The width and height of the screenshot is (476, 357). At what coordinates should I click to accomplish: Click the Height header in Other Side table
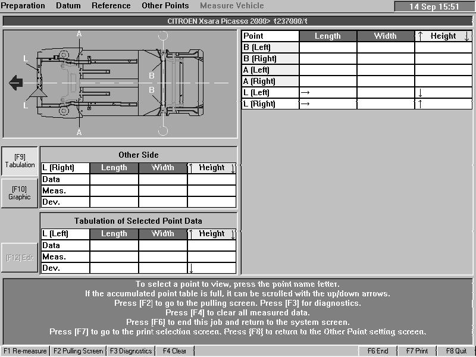pyautogui.click(x=212, y=168)
